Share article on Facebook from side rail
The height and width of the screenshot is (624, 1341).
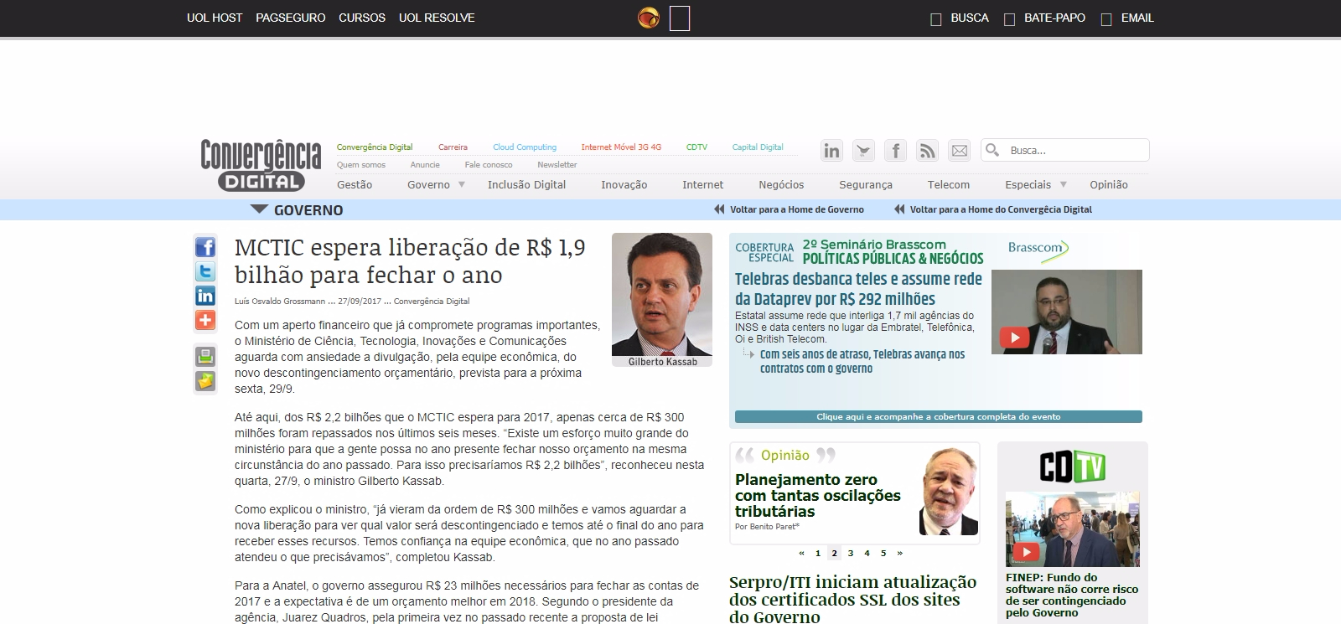[x=205, y=247]
